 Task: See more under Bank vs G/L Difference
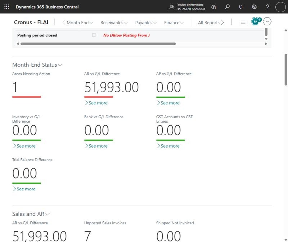point(96,146)
